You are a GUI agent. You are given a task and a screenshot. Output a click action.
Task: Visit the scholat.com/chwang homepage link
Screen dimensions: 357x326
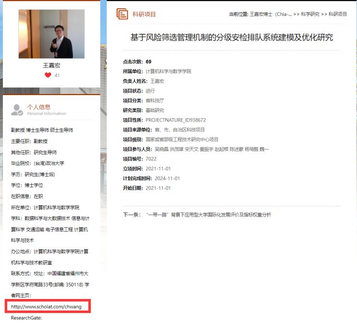47,307
